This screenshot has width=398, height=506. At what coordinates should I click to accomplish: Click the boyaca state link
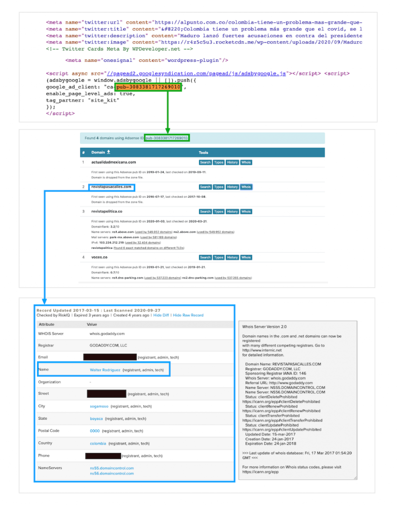point(96,419)
